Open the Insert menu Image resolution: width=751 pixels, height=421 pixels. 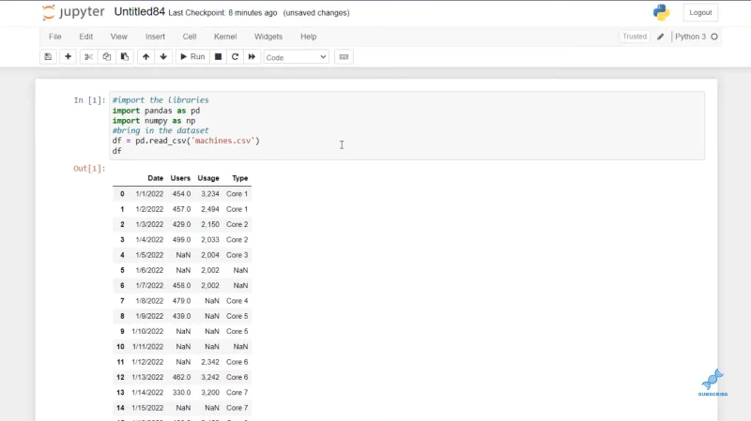coord(155,37)
